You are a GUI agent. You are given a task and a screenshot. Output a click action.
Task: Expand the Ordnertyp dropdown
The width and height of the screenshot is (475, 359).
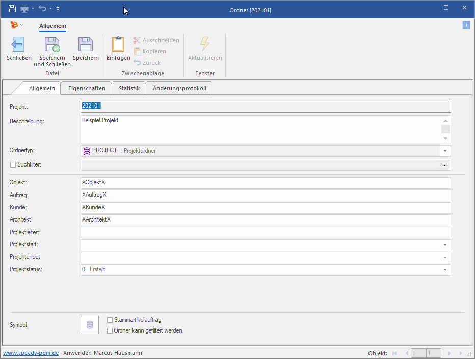445,151
